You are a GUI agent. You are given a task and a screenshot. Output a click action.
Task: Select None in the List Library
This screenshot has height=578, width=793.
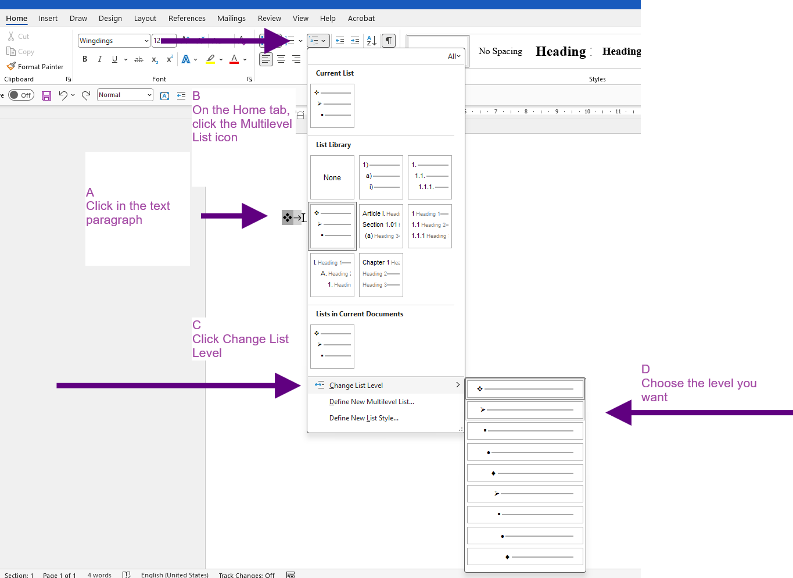click(332, 177)
